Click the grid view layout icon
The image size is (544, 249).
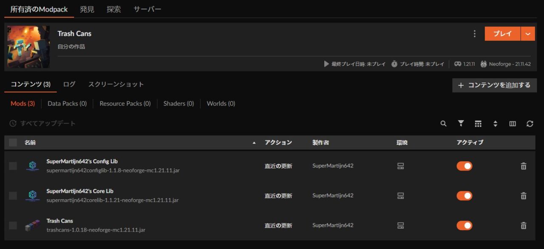[478, 124]
